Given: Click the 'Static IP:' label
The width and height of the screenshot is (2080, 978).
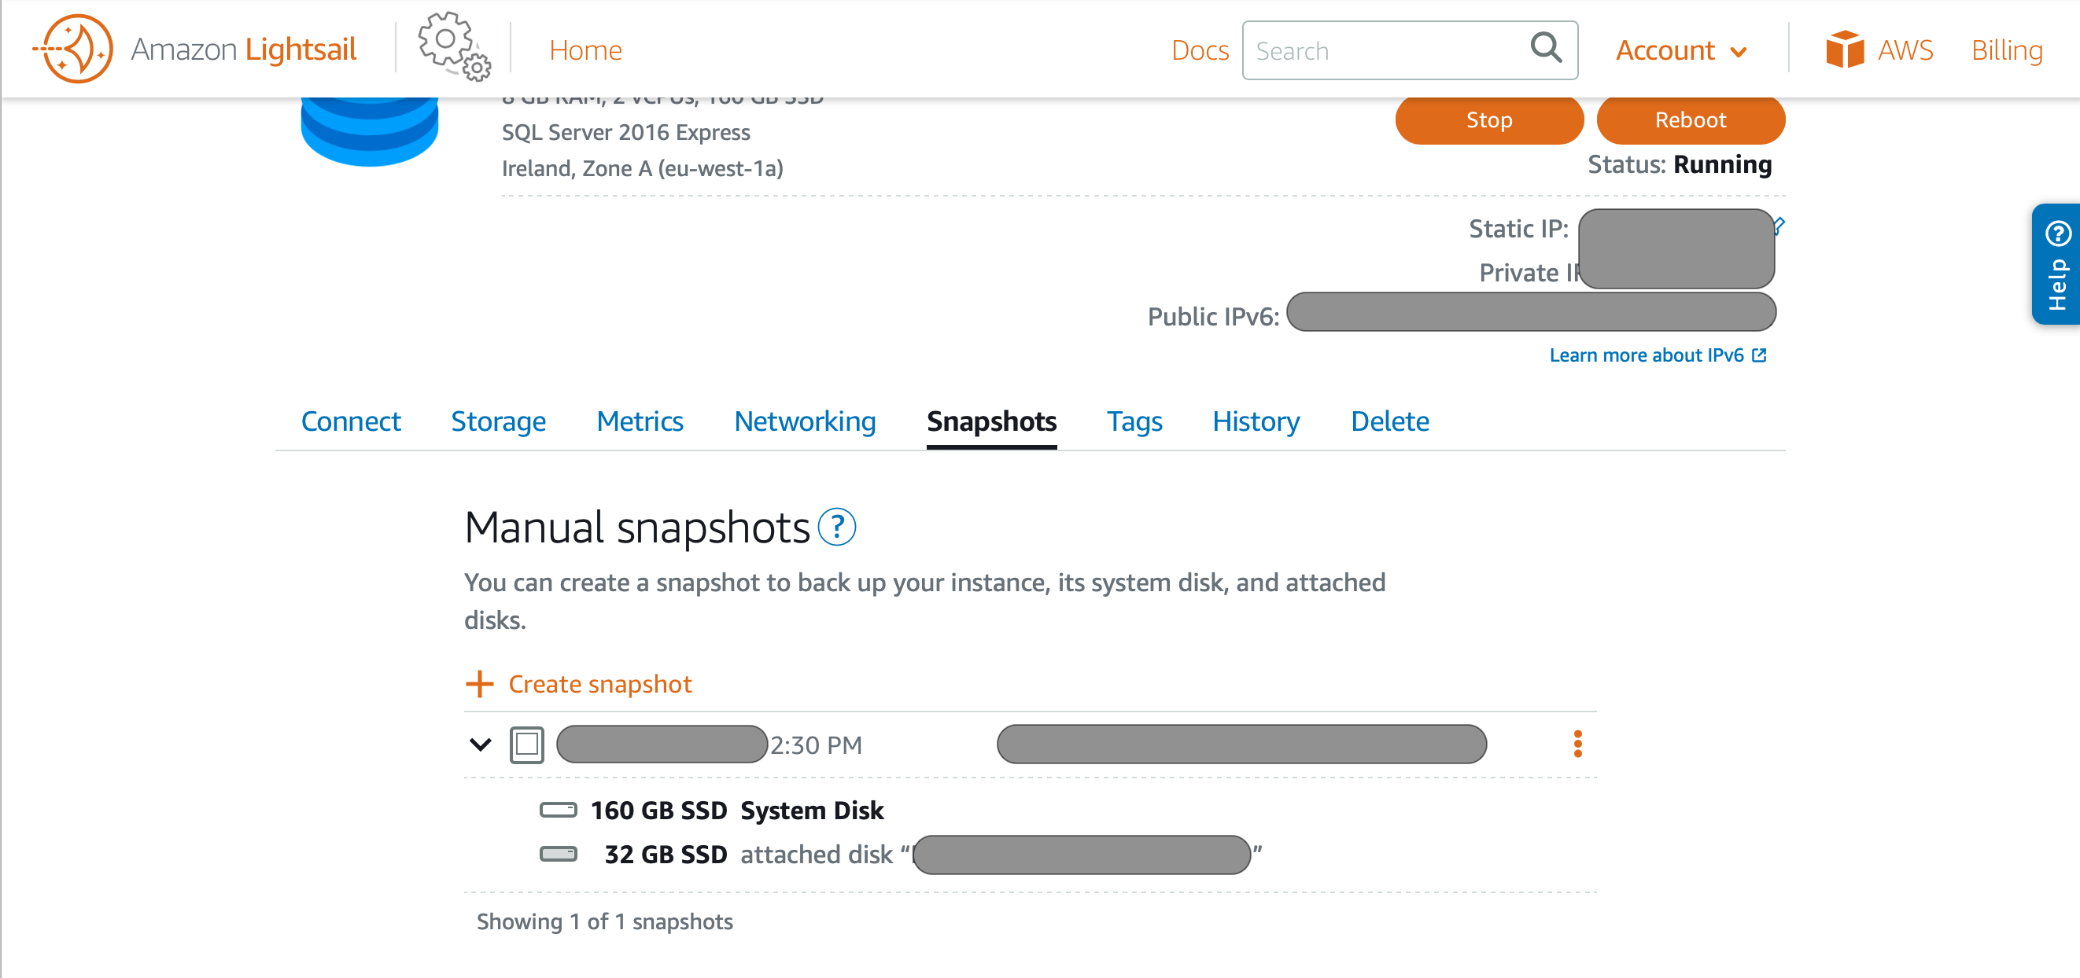Looking at the screenshot, I should click(x=1518, y=229).
